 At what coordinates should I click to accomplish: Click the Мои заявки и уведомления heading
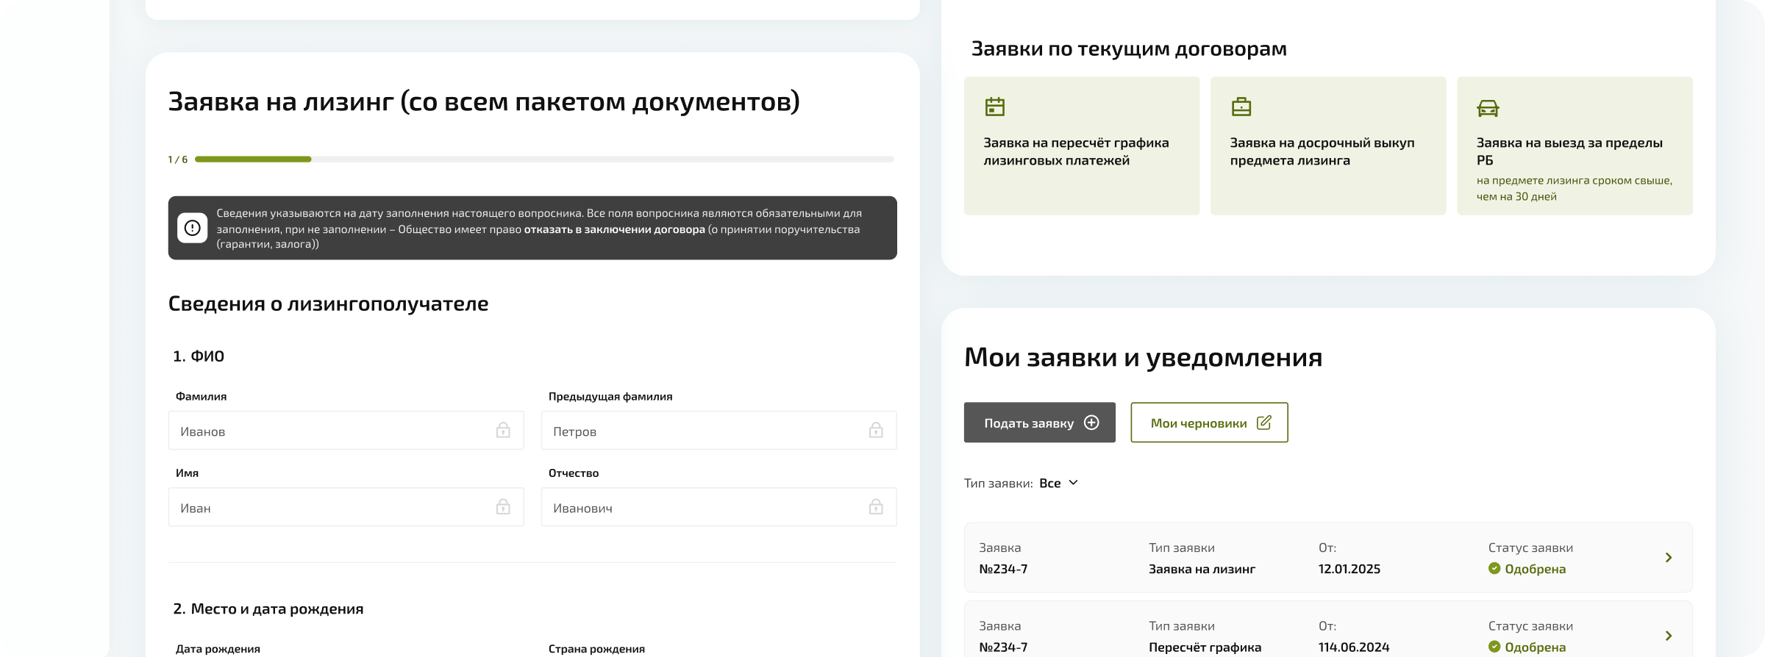(x=1143, y=357)
